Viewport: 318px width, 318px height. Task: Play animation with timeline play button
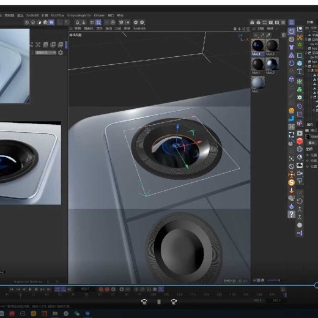click(30, 289)
